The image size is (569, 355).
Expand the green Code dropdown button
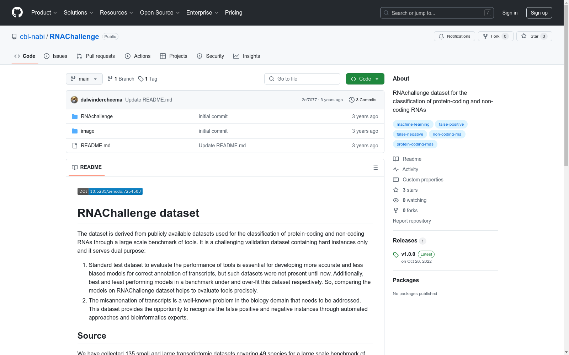pos(365,79)
